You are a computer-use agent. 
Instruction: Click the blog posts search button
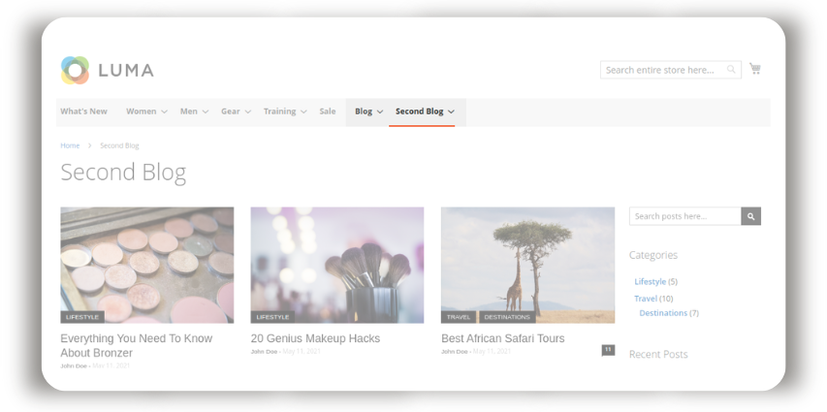click(x=750, y=216)
